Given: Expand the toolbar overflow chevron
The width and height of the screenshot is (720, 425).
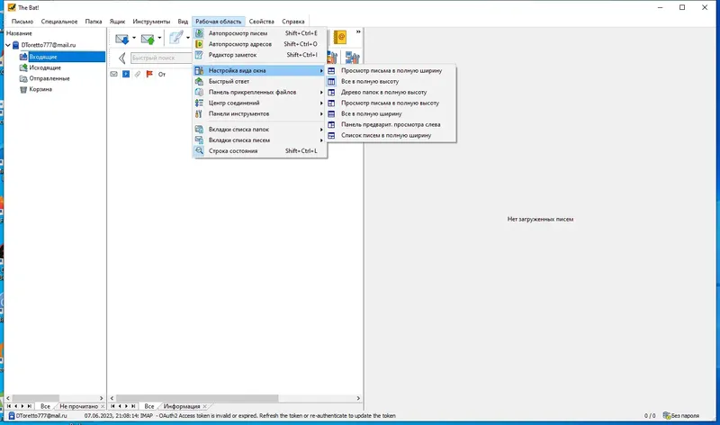Looking at the screenshot, I should click(358, 32).
